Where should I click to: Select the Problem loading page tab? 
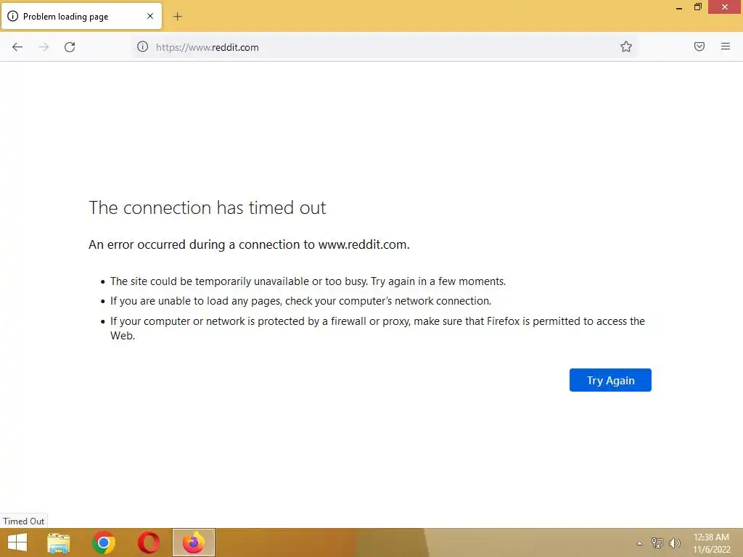(x=81, y=16)
